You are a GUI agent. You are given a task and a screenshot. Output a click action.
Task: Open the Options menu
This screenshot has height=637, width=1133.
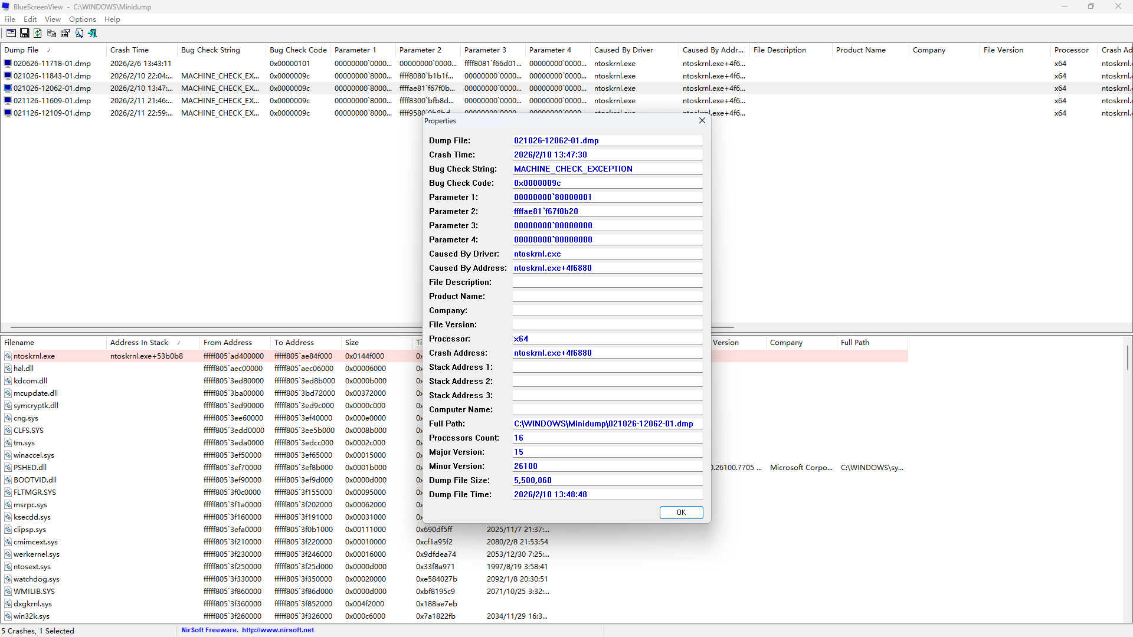(x=82, y=19)
